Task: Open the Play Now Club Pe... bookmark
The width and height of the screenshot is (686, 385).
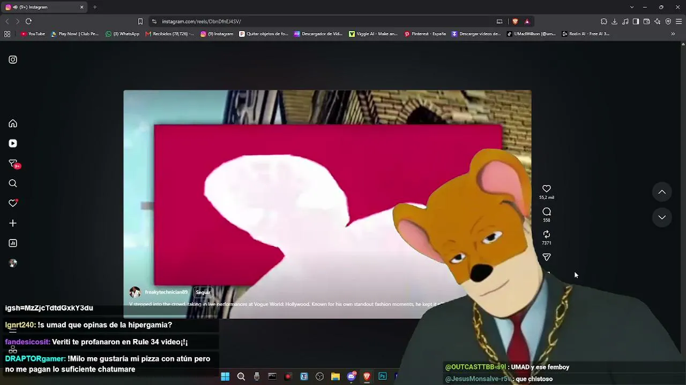Action: pos(75,34)
